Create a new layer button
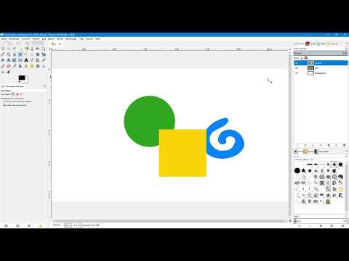 298,145
